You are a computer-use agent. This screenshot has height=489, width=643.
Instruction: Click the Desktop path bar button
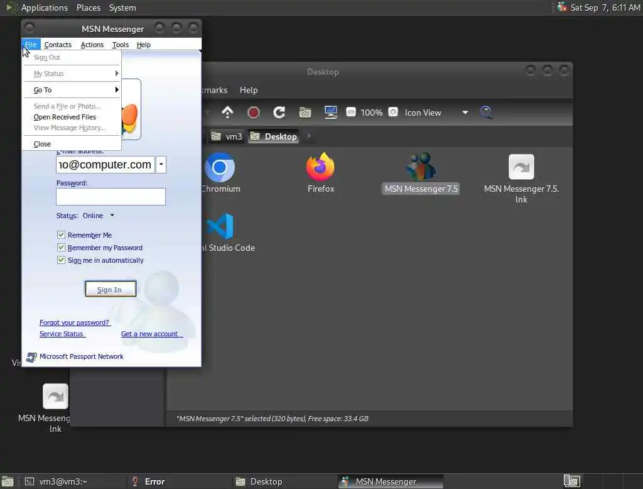(274, 136)
